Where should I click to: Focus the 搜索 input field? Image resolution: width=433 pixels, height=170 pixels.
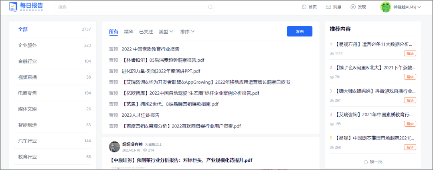pos(136,7)
